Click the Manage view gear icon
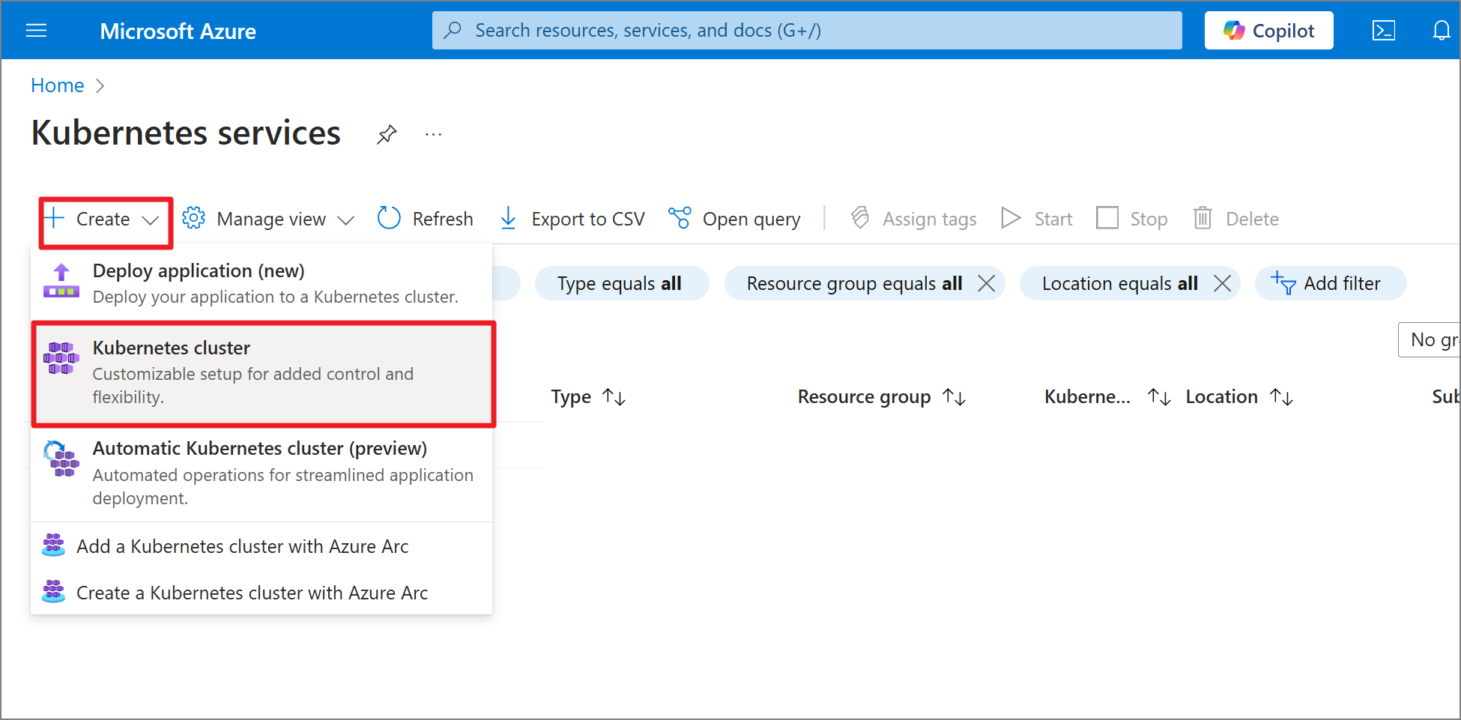Screen dimensions: 1461x720 [193, 218]
